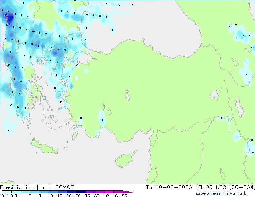This screenshot has width=255, height=197.
Task: Pick the 25–30 mm legend color swatch
Action: pyautogui.click(x=81, y=192)
